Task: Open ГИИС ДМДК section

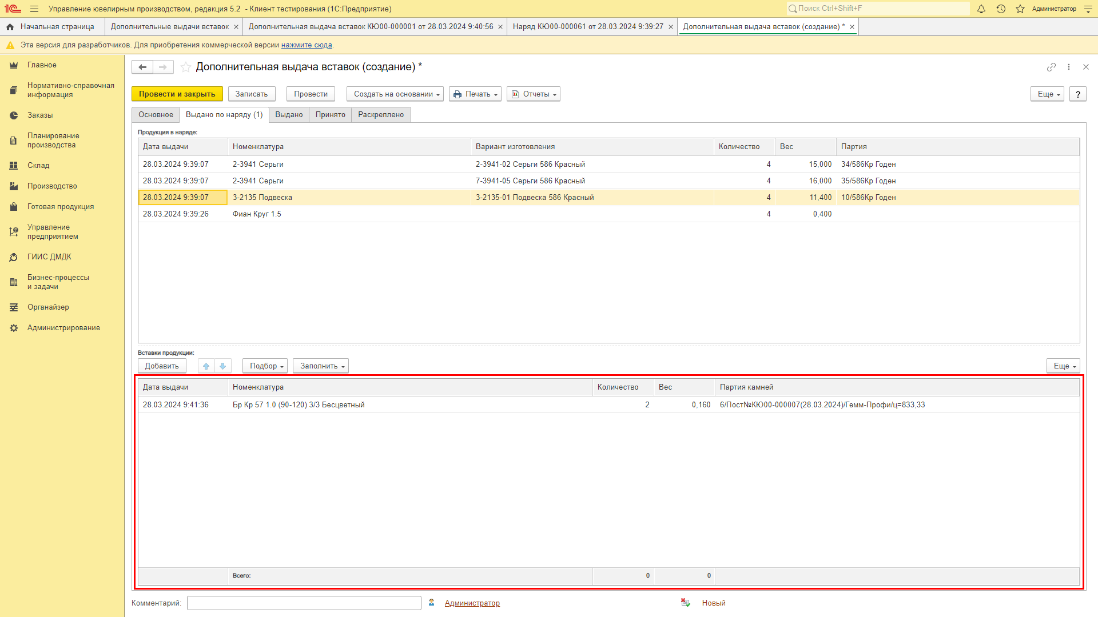Action: (x=49, y=257)
